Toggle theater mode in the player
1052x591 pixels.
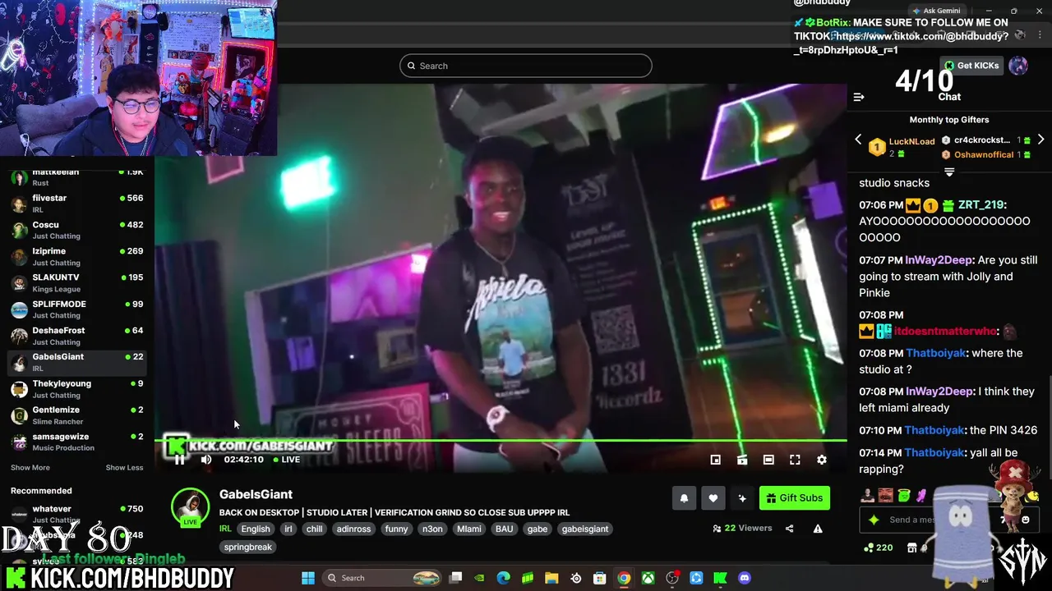coord(768,460)
